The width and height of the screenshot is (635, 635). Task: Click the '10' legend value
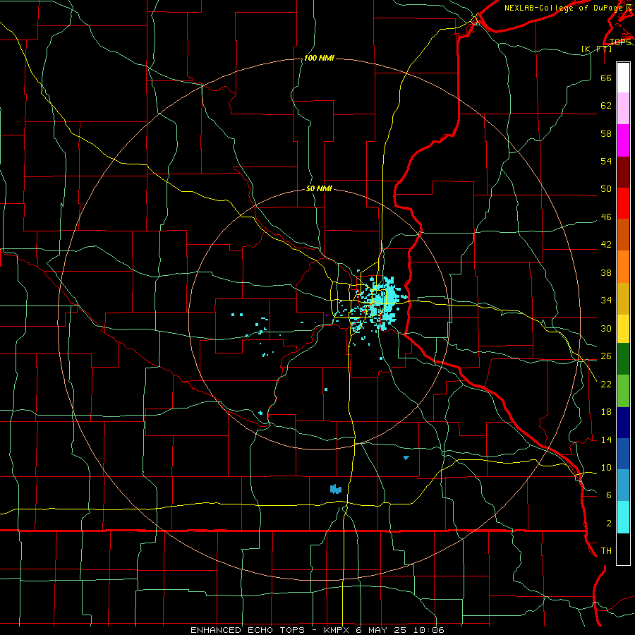606,468
